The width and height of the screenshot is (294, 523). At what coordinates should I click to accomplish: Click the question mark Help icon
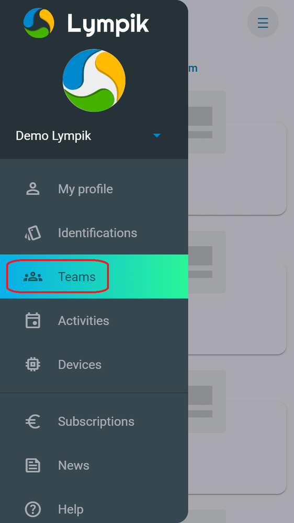[x=33, y=509]
